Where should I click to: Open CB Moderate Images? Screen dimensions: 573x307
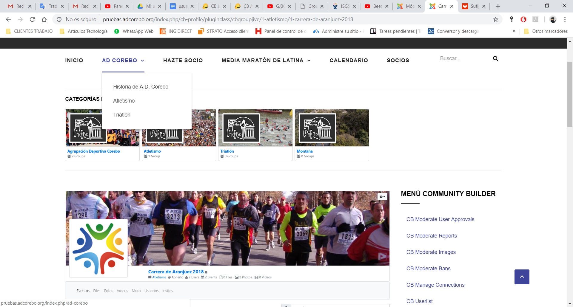point(431,252)
